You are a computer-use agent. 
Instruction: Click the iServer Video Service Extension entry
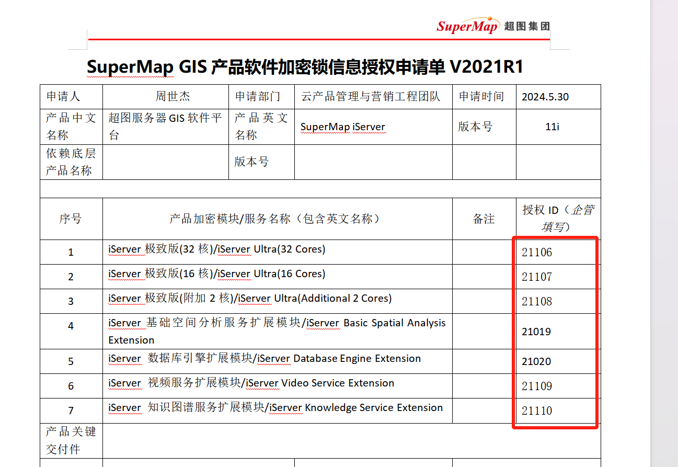coord(251,383)
